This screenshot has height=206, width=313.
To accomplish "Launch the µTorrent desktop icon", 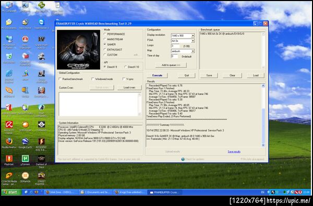I will pos(26,161).
